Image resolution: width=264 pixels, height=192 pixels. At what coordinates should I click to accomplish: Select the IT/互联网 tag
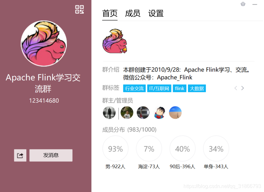click(x=159, y=88)
